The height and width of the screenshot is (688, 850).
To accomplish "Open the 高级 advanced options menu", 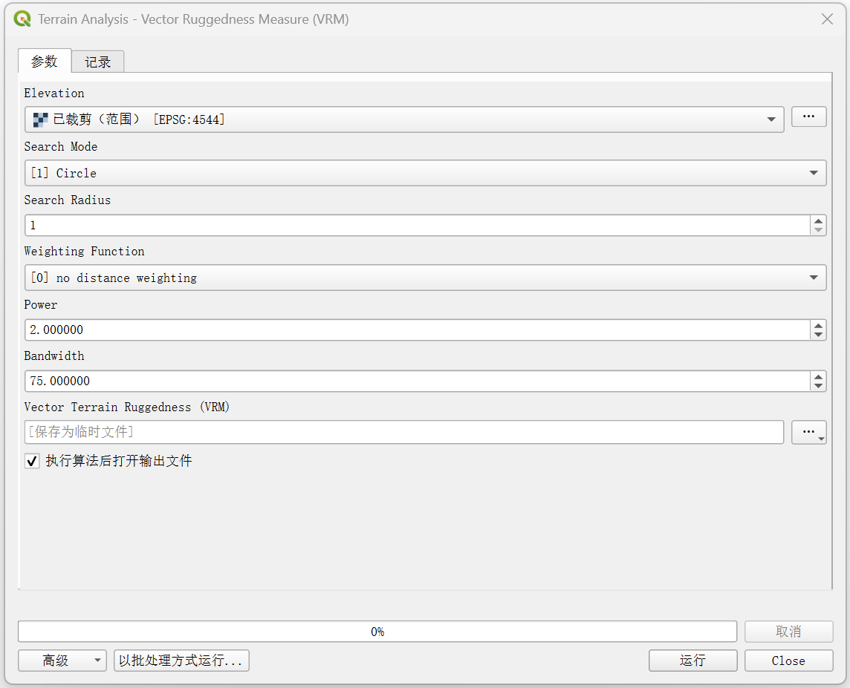I will click(x=62, y=661).
